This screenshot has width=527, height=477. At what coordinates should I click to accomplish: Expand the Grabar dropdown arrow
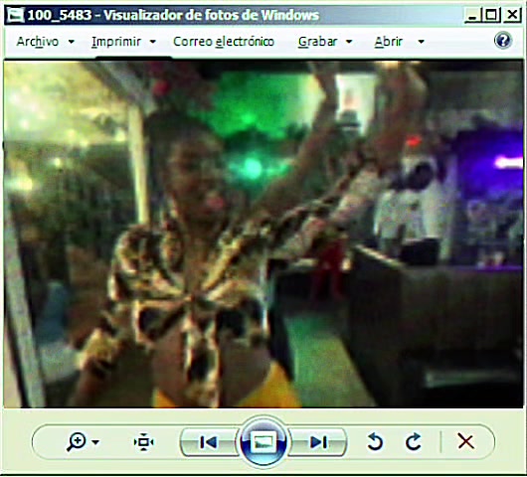[349, 42]
